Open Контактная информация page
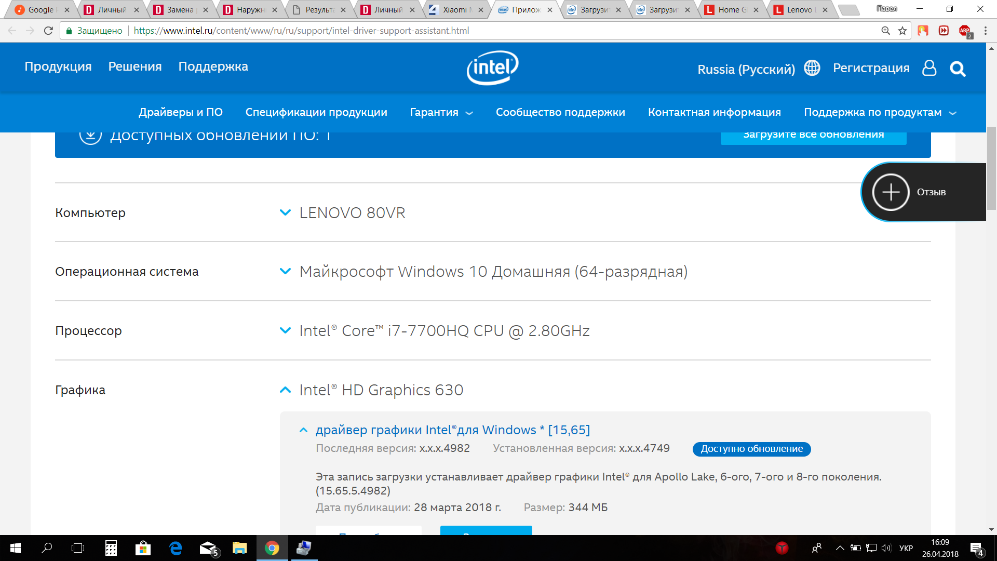The width and height of the screenshot is (997, 561). tap(715, 112)
